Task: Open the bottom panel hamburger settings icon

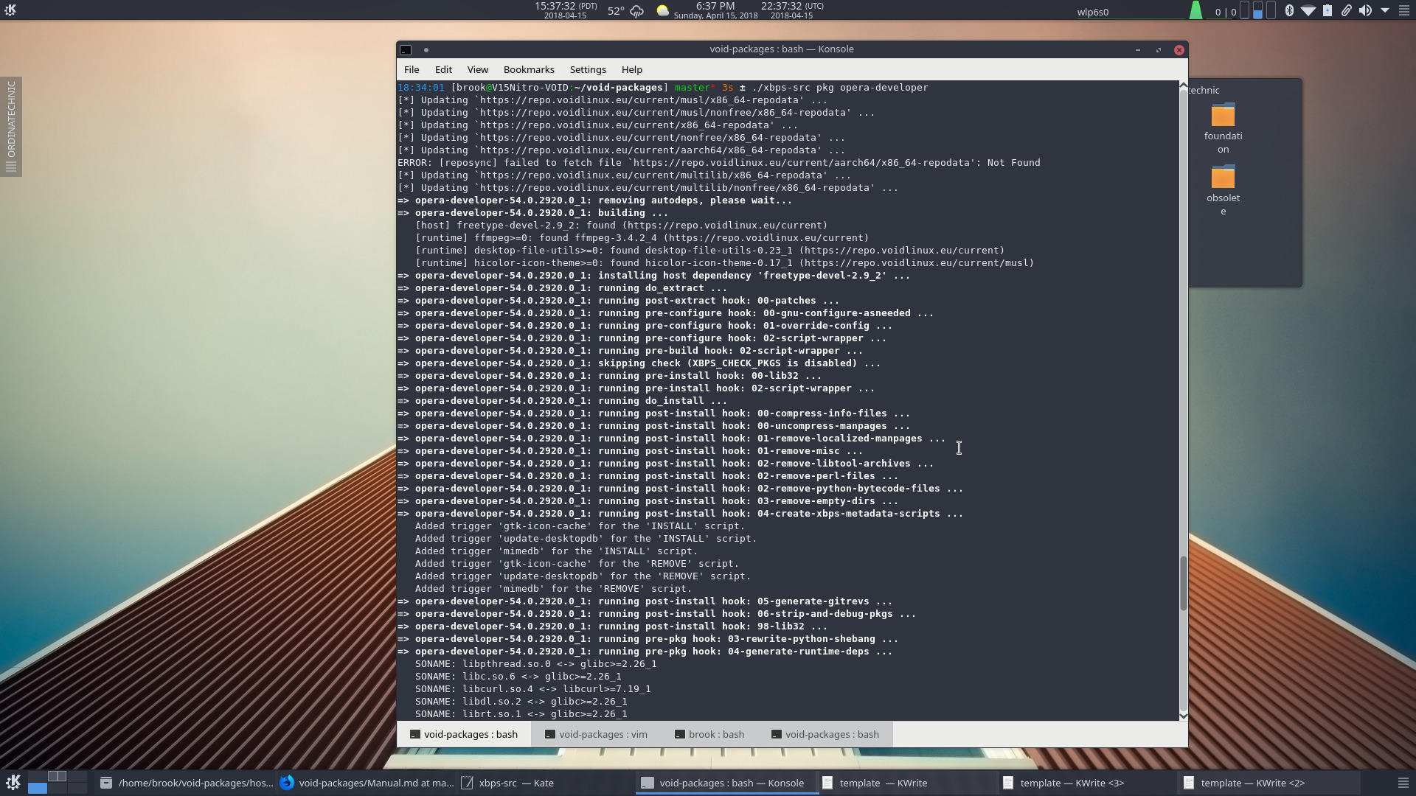Action: click(1403, 783)
